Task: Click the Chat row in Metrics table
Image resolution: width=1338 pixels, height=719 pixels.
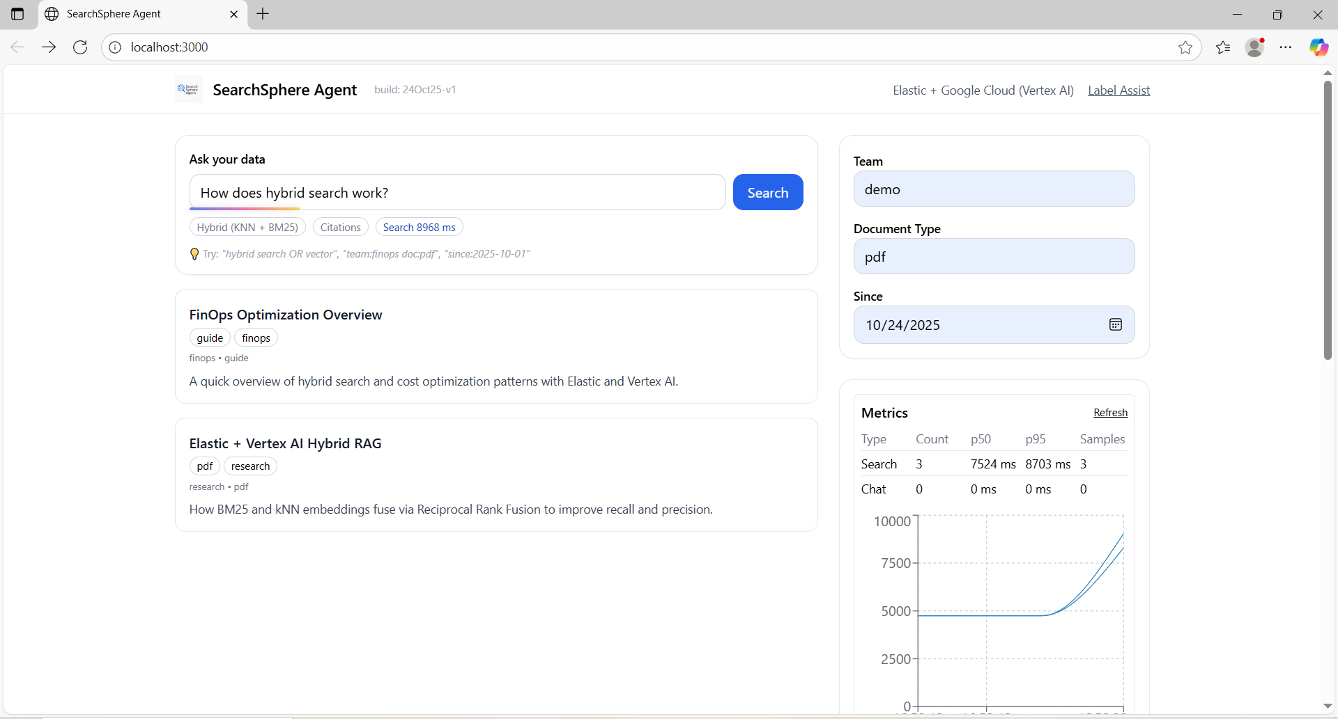Action: point(994,489)
